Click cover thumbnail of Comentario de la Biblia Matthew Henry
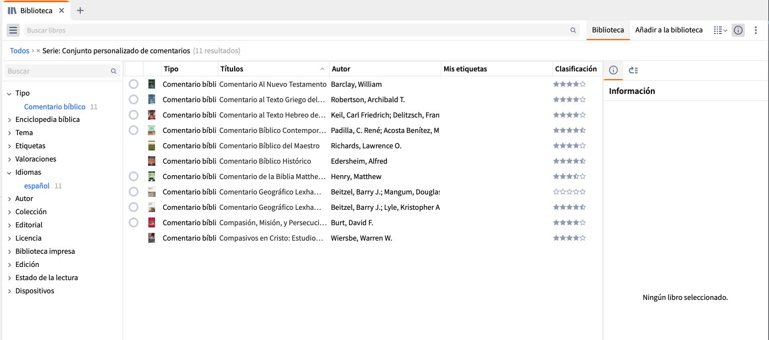 click(152, 176)
